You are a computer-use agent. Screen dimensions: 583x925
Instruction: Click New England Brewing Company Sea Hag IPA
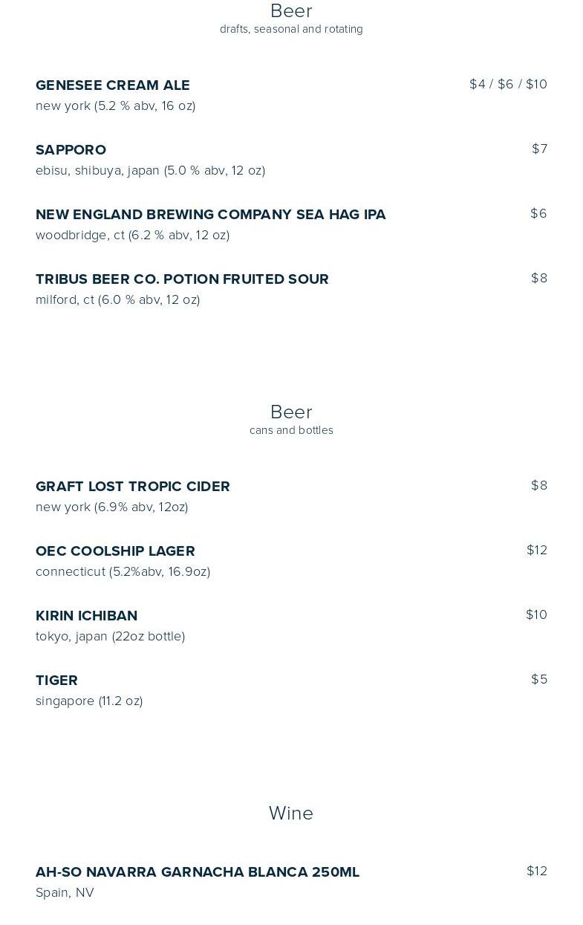pyautogui.click(x=210, y=215)
